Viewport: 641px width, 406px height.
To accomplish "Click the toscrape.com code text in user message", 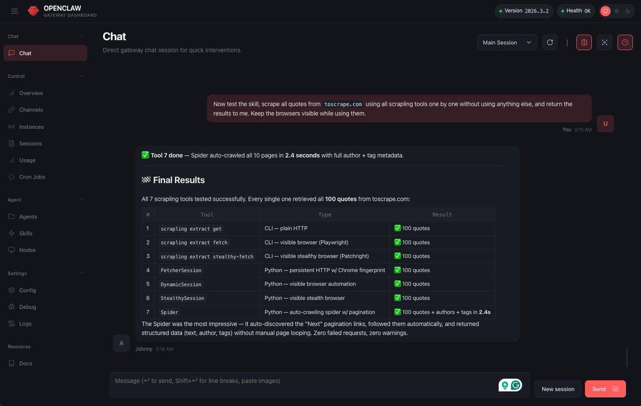I will [343, 104].
